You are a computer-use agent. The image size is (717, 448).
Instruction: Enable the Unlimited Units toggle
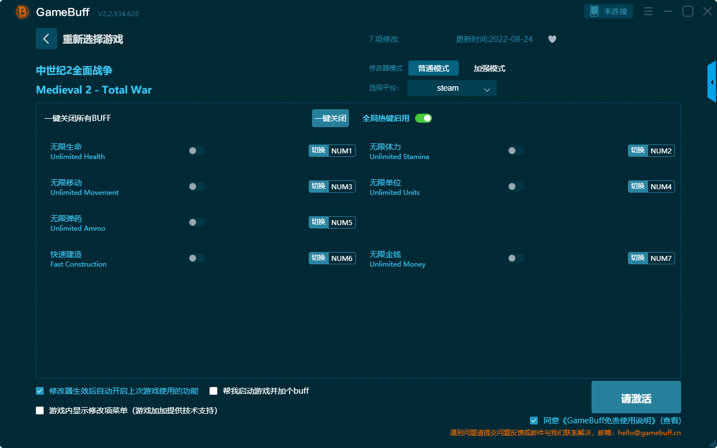tap(516, 186)
